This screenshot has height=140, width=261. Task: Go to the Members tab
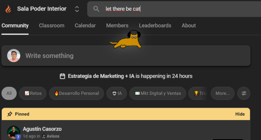[117, 26]
